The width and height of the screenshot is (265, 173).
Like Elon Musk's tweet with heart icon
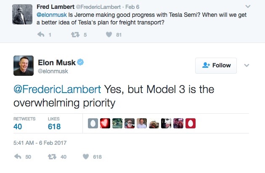pos(86,157)
